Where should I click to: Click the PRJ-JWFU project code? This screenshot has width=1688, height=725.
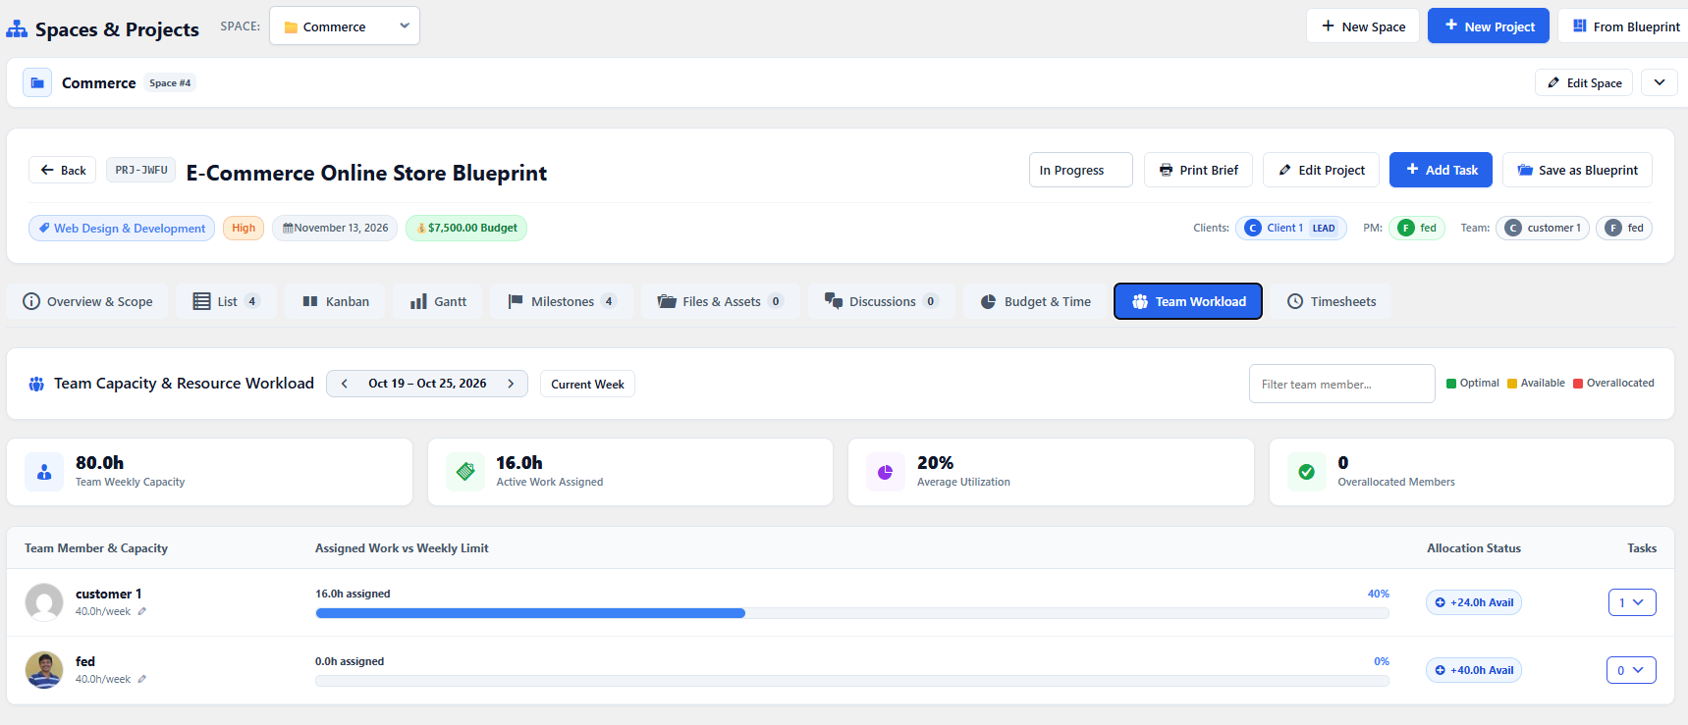tap(141, 170)
